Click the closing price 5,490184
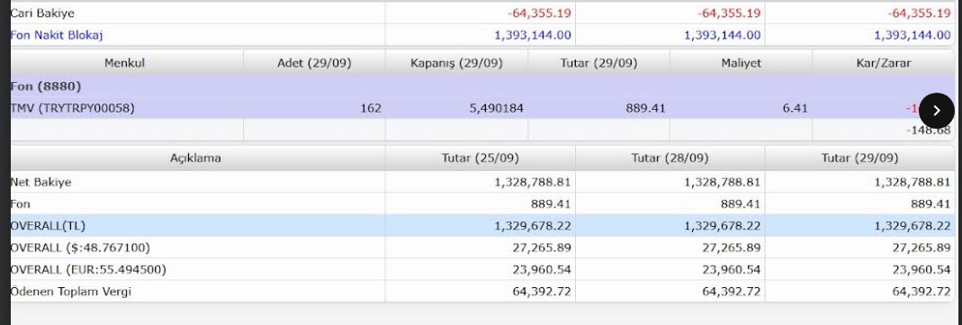The image size is (962, 325). (x=497, y=109)
